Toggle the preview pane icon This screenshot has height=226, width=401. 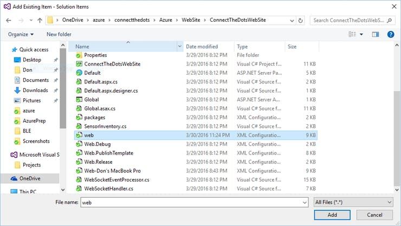click(376, 34)
